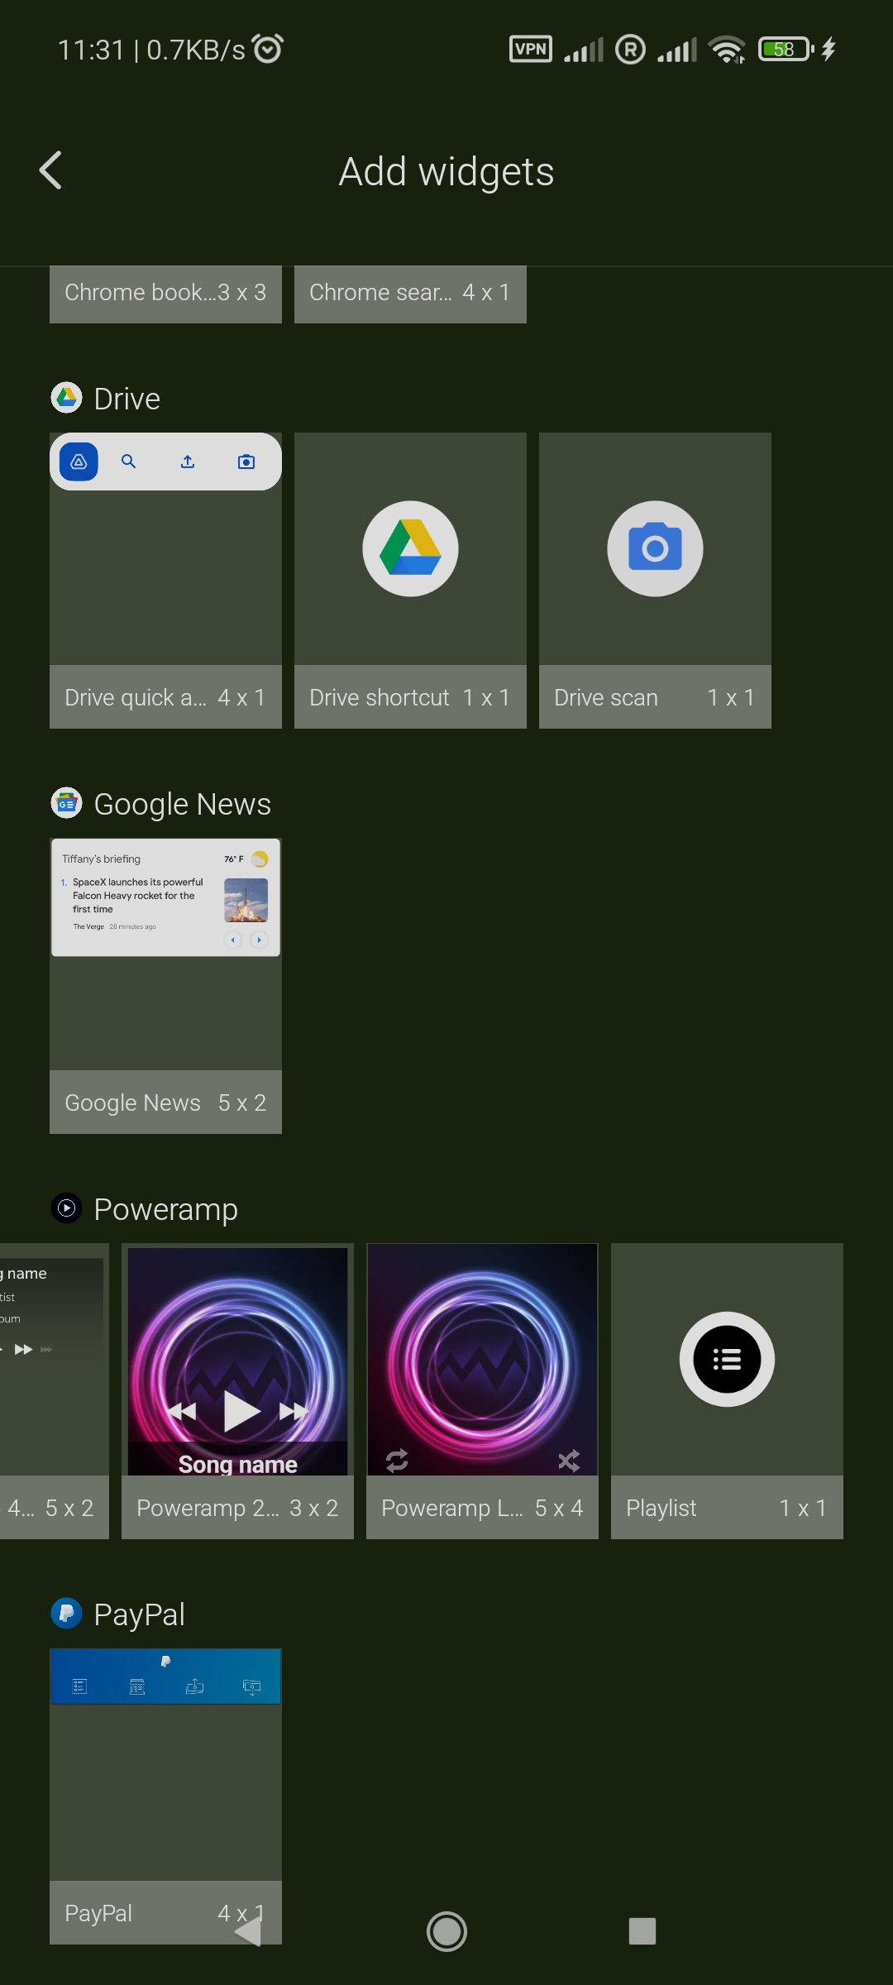Select the Poweramp 3 x 2 widget label
893x1985 pixels.
coord(237,1508)
